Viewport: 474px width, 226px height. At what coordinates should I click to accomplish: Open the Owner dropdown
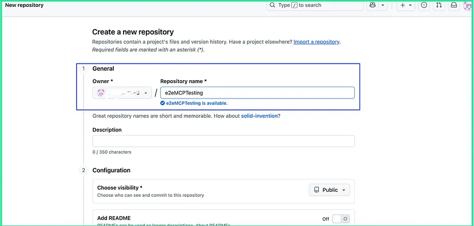tap(122, 93)
